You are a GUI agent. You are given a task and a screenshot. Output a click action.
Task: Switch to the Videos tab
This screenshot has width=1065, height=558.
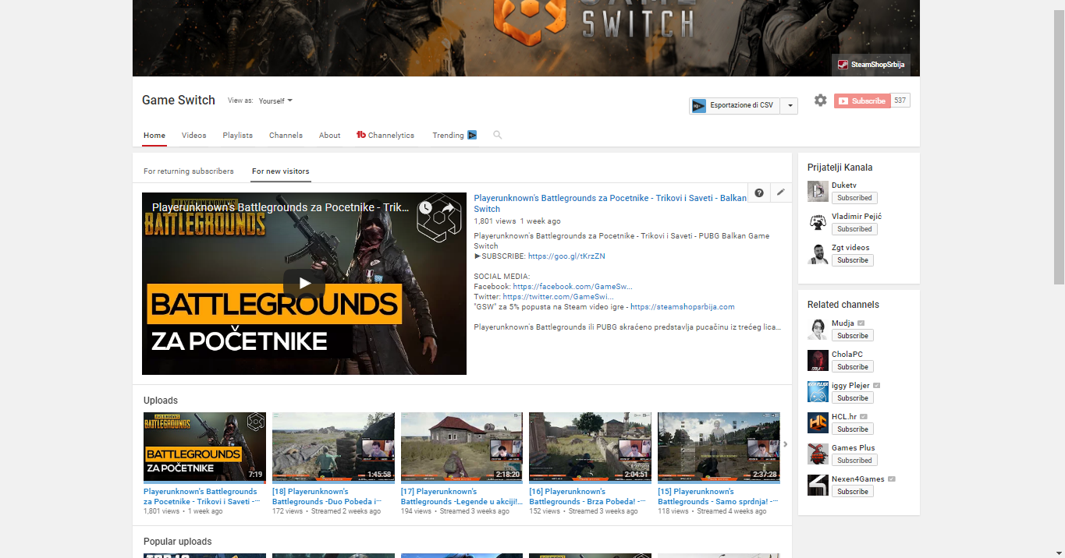(x=193, y=135)
